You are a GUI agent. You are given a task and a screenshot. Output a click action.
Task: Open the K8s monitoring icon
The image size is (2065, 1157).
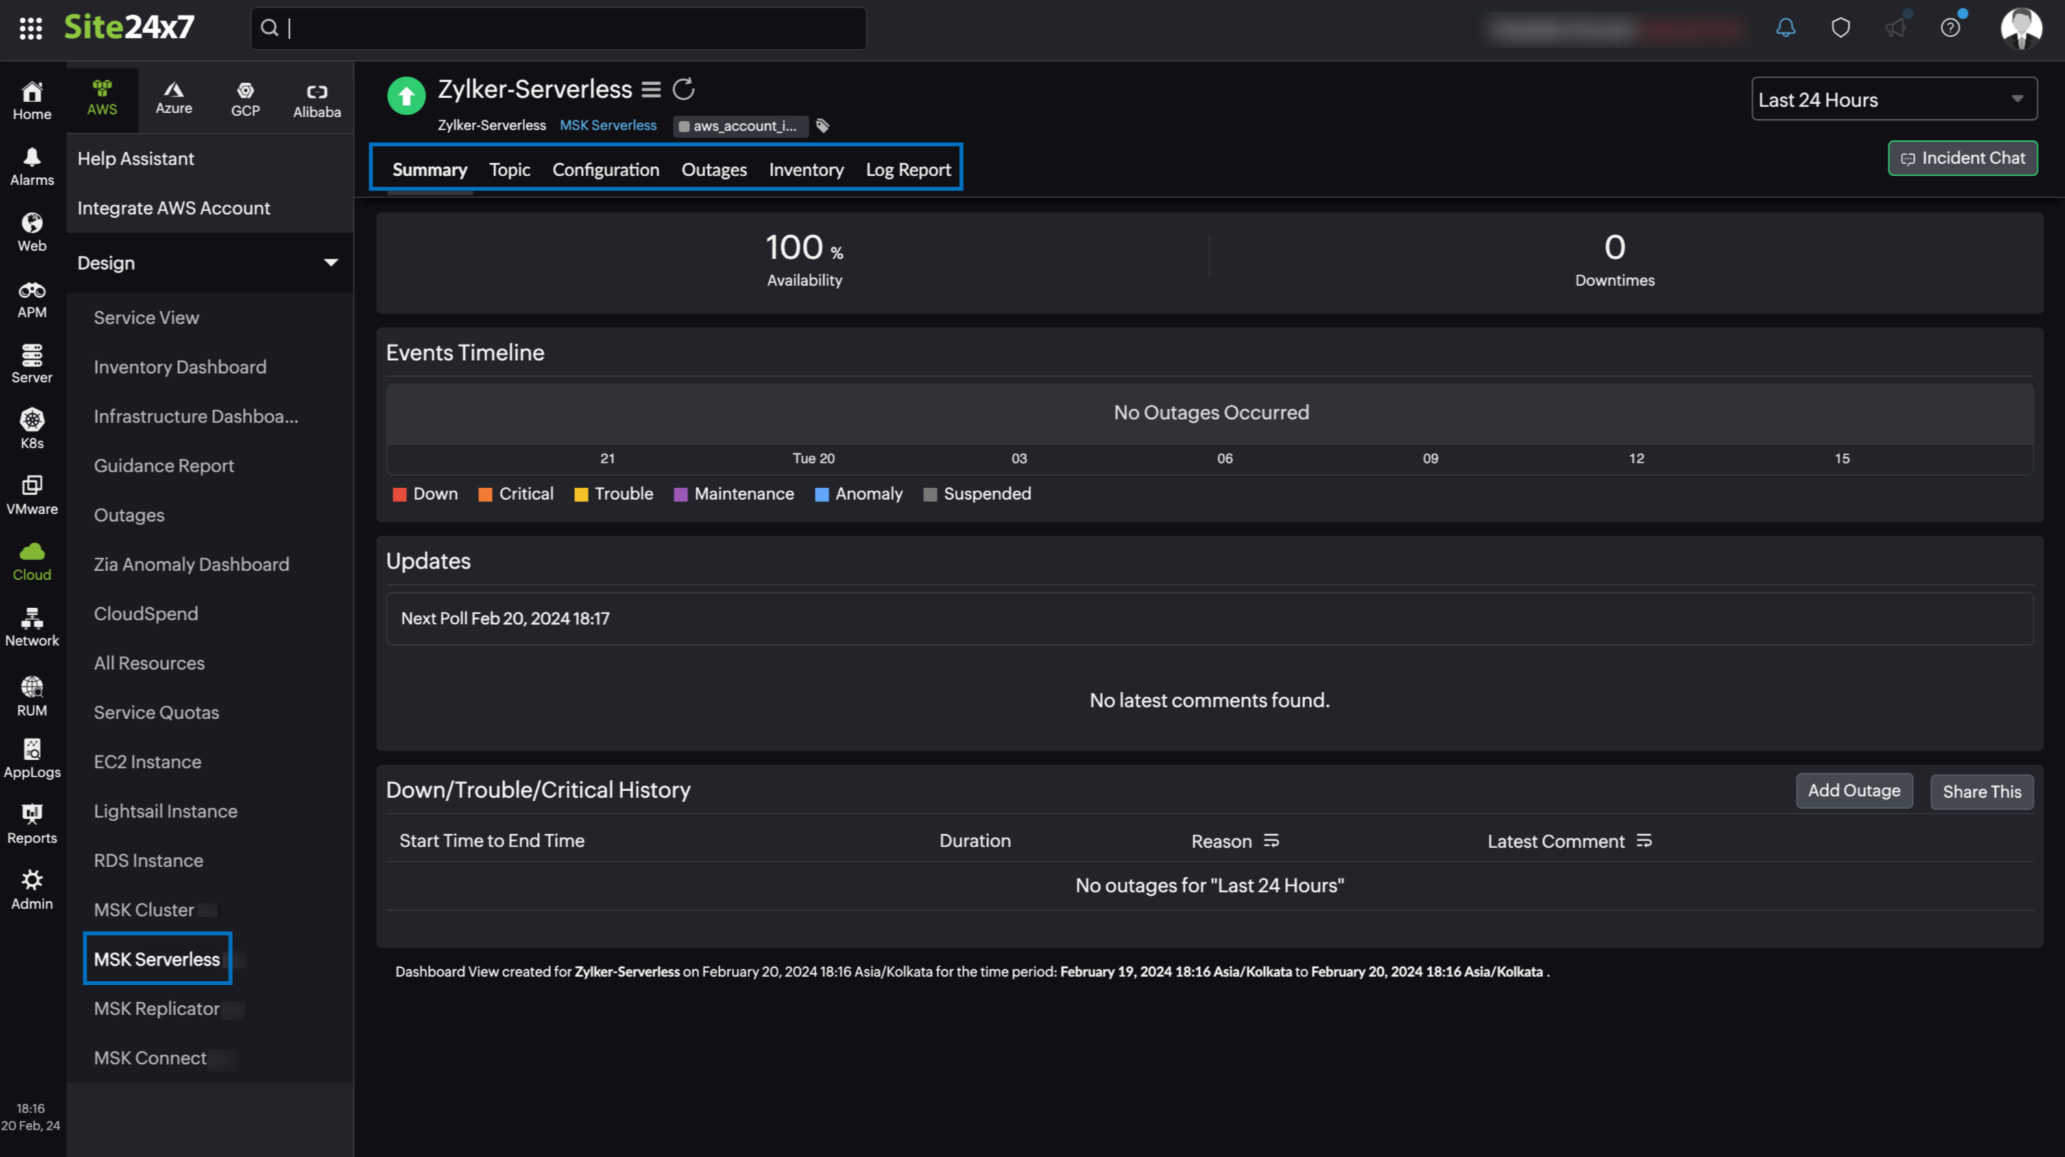tap(32, 428)
